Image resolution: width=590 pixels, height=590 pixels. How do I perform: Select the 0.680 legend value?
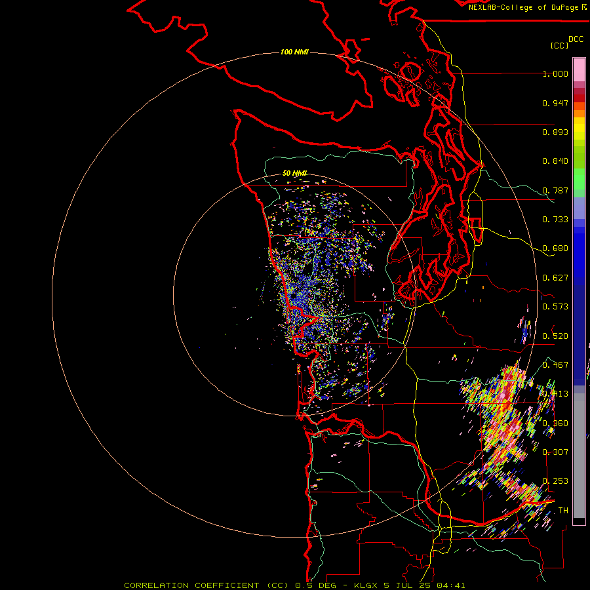(x=555, y=248)
